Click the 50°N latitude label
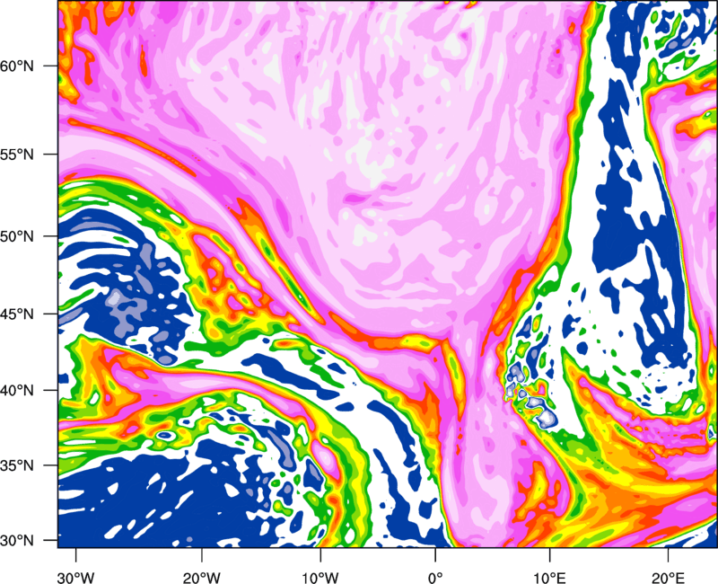The image size is (718, 584). pyautogui.click(x=17, y=236)
